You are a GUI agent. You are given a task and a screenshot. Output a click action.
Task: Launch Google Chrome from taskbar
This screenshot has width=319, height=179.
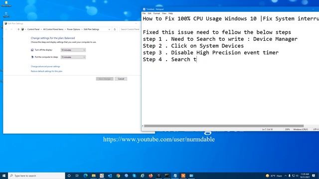point(118,176)
